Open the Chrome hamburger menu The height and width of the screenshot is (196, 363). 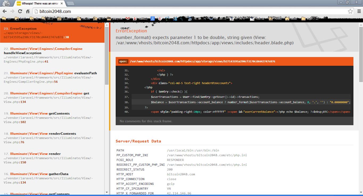(x=358, y=11)
